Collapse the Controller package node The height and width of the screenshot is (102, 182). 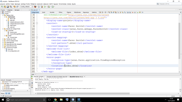5,30
